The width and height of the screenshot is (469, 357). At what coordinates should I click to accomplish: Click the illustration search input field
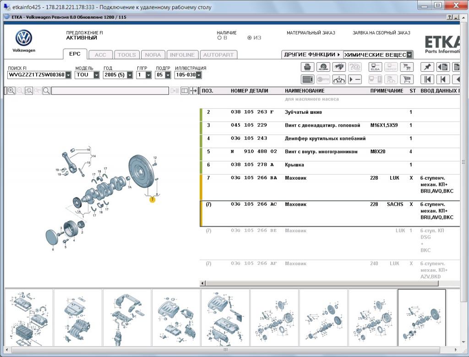110,91
